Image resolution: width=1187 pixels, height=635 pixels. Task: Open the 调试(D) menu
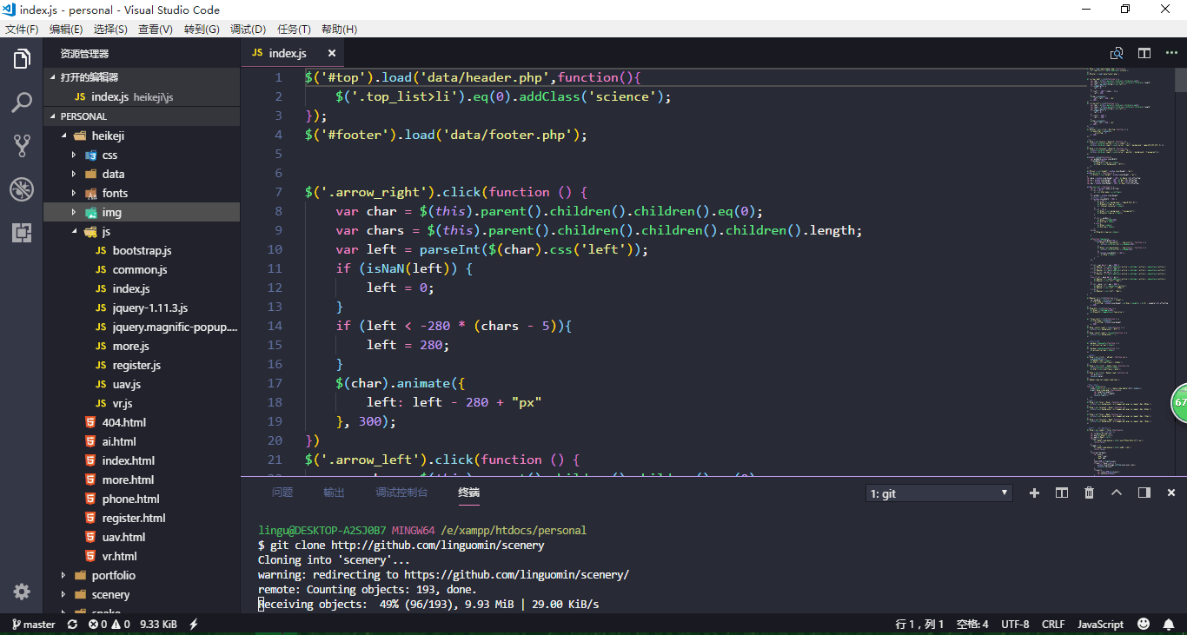pyautogui.click(x=248, y=29)
